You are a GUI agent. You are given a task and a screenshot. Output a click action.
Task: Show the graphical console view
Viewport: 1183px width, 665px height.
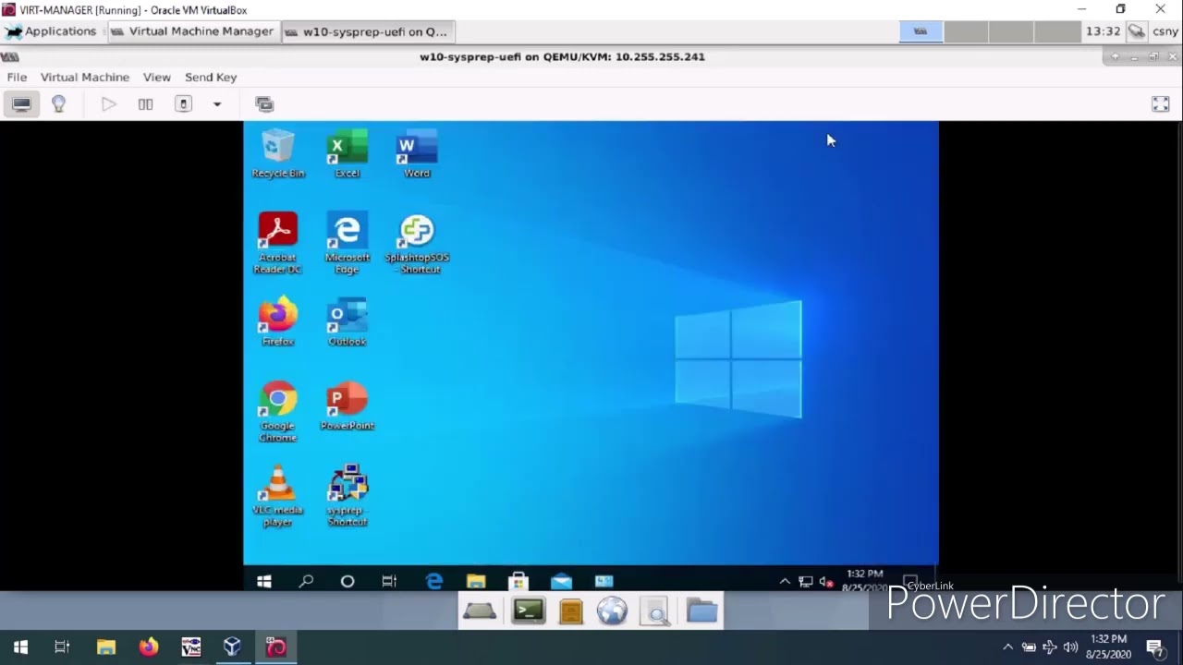click(21, 104)
